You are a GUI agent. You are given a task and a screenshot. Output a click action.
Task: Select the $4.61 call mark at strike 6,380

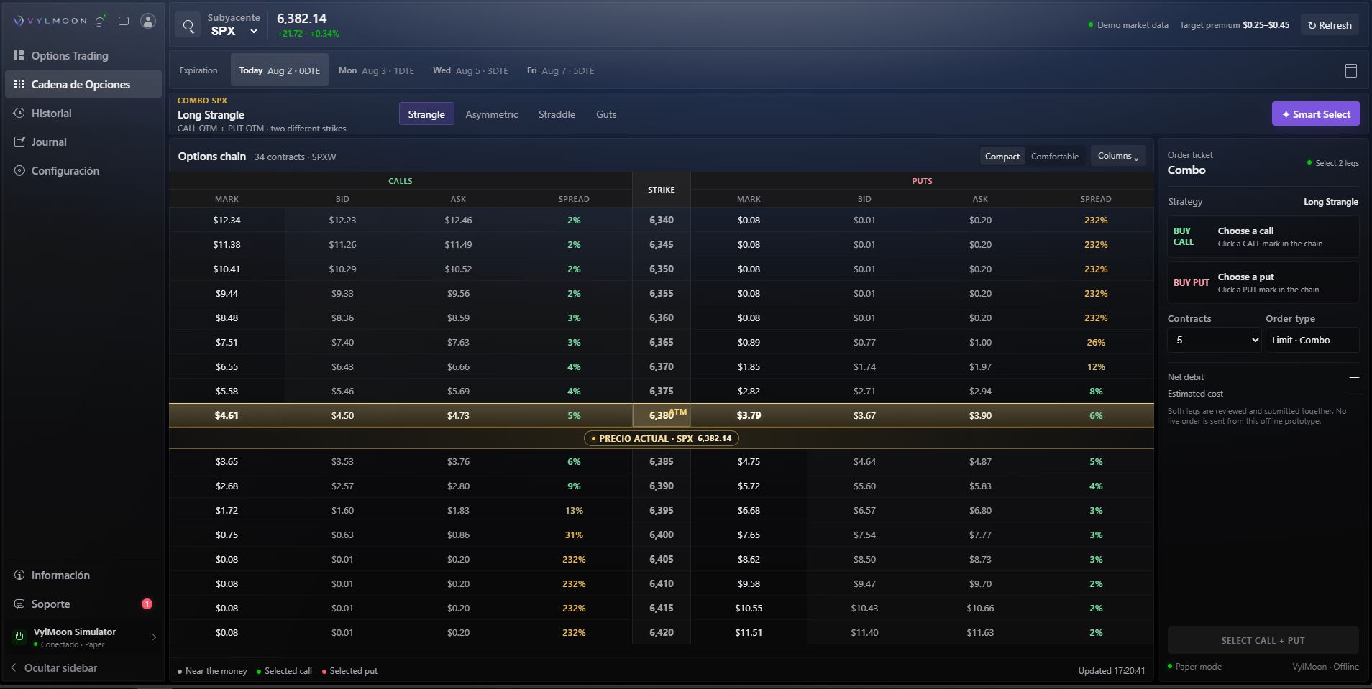click(227, 415)
